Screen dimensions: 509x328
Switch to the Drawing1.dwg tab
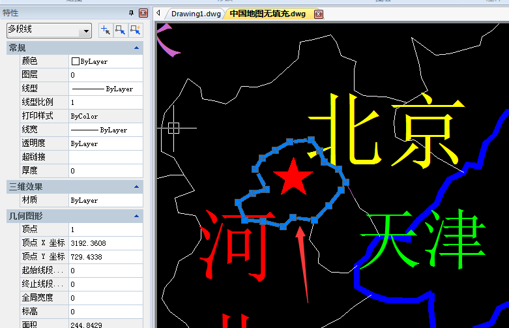pos(196,14)
